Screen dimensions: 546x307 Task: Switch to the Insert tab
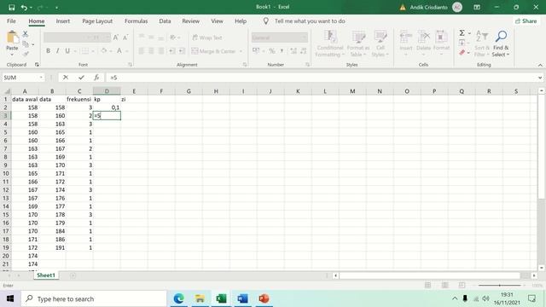pos(63,21)
